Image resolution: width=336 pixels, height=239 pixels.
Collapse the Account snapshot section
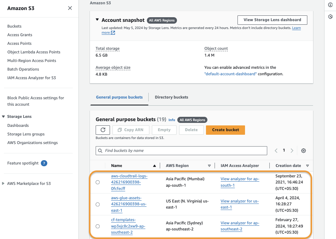click(x=97, y=20)
